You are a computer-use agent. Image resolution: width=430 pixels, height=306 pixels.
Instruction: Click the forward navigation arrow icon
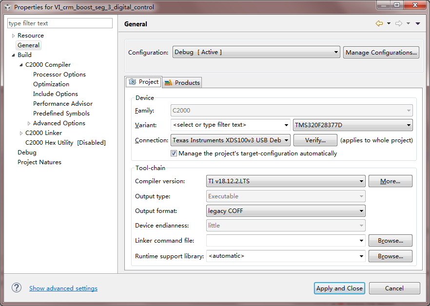[398, 23]
